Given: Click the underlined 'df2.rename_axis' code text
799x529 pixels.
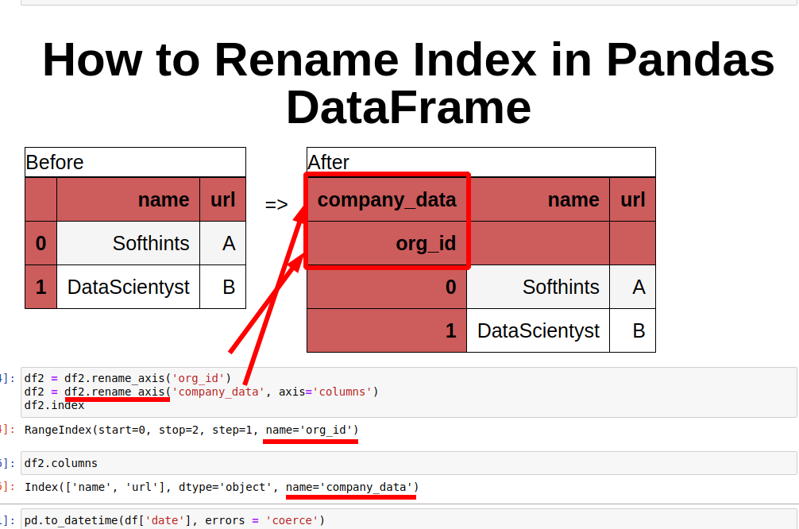Looking at the screenshot, I should tap(117, 392).
